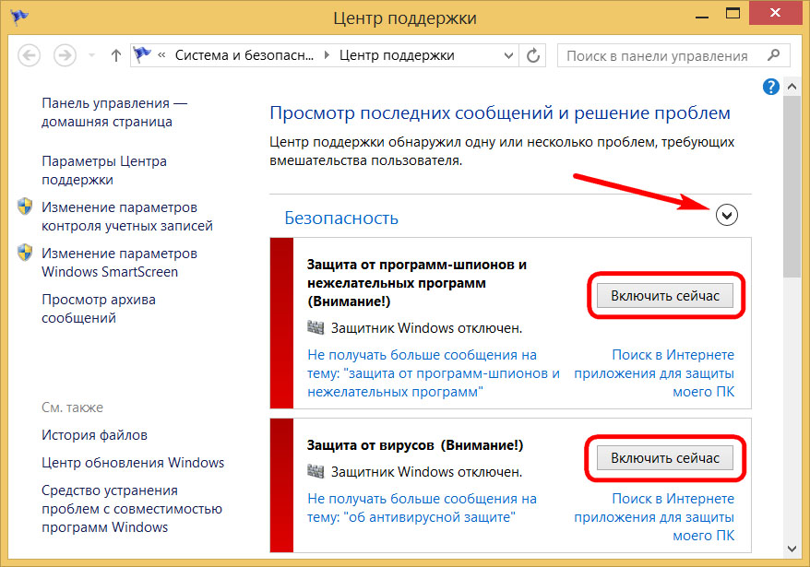Viewport: 810px width, 567px height.
Task: Click the Forward navigation arrow
Action: 66,55
